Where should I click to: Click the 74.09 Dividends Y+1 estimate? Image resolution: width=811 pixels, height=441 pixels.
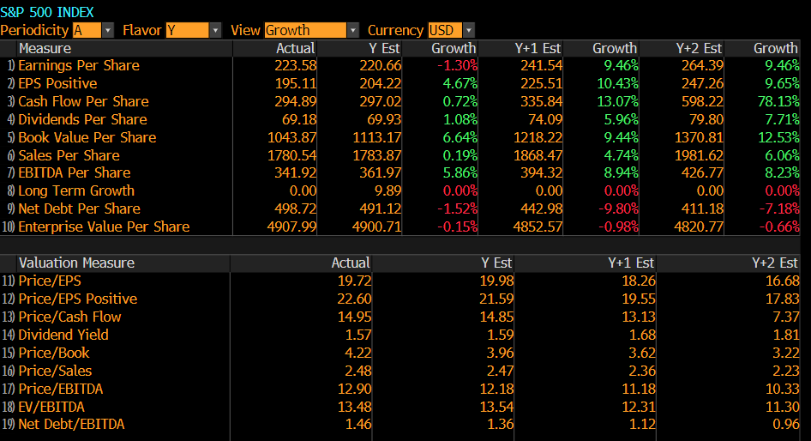(x=545, y=119)
